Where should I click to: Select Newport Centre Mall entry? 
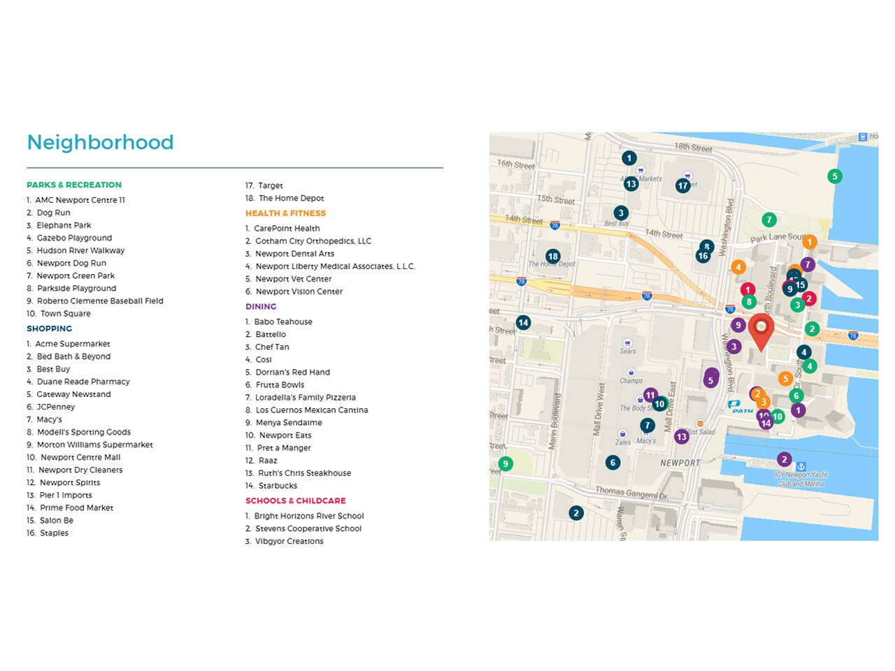[73, 457]
